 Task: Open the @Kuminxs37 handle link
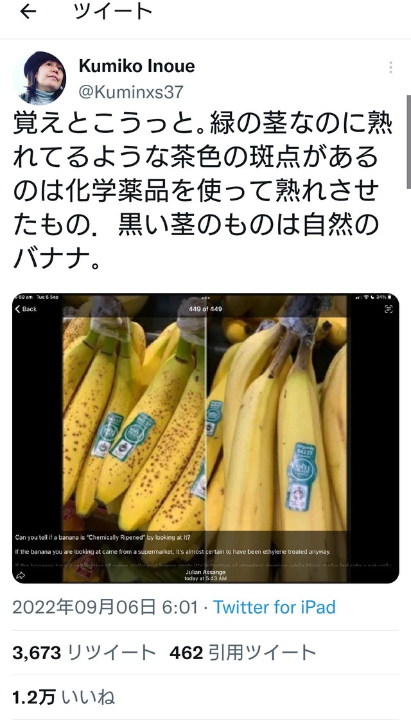(x=131, y=92)
